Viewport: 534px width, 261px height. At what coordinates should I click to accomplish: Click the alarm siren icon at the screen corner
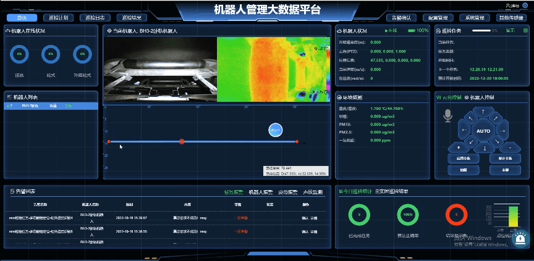520,239
